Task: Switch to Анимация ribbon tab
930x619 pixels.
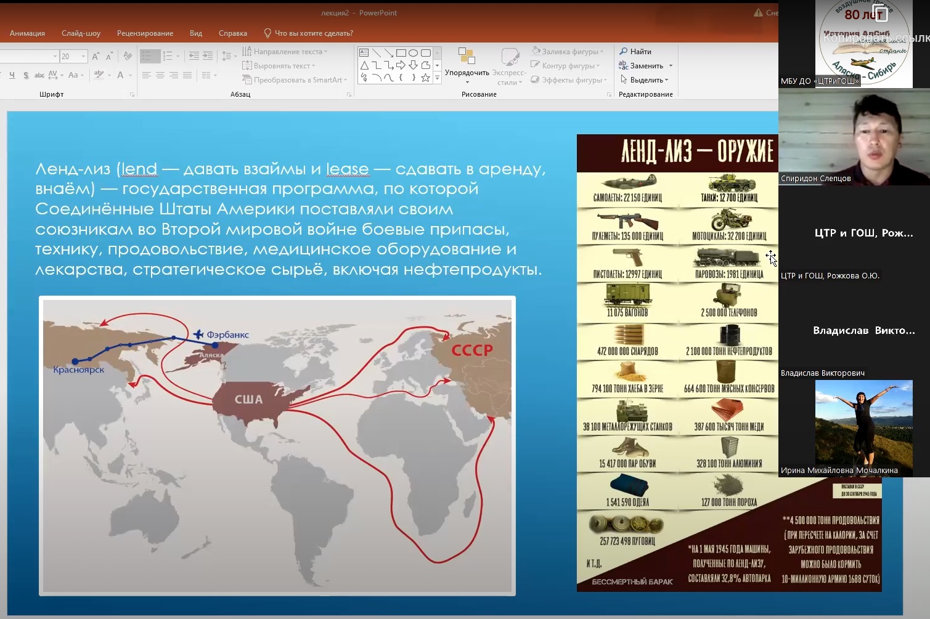Action: click(27, 33)
